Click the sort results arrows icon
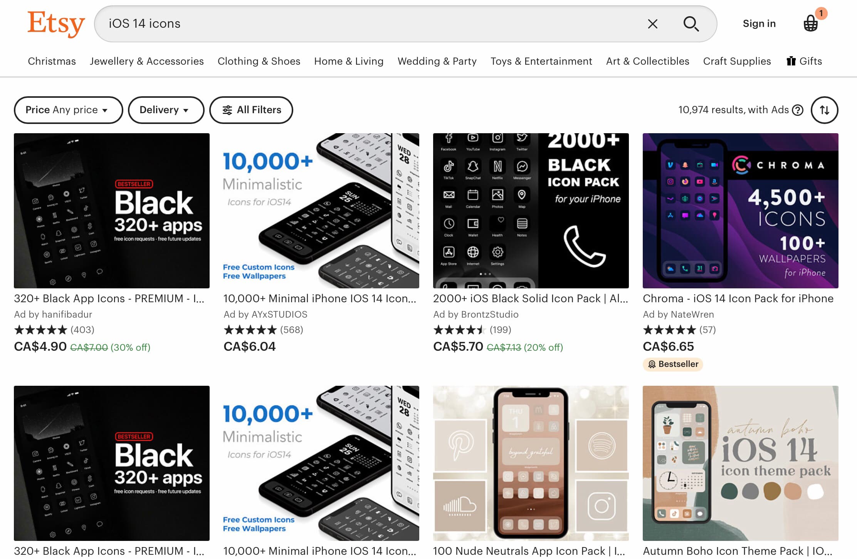The width and height of the screenshot is (857, 559). pos(824,110)
